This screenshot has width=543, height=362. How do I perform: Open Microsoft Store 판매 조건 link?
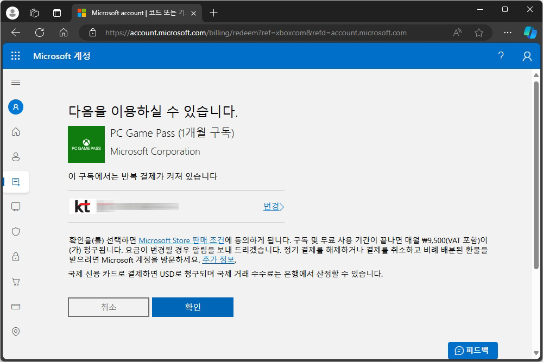pos(181,240)
